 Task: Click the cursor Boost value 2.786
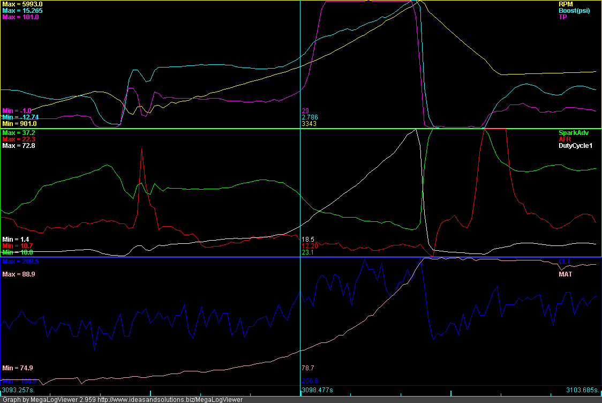click(x=311, y=116)
